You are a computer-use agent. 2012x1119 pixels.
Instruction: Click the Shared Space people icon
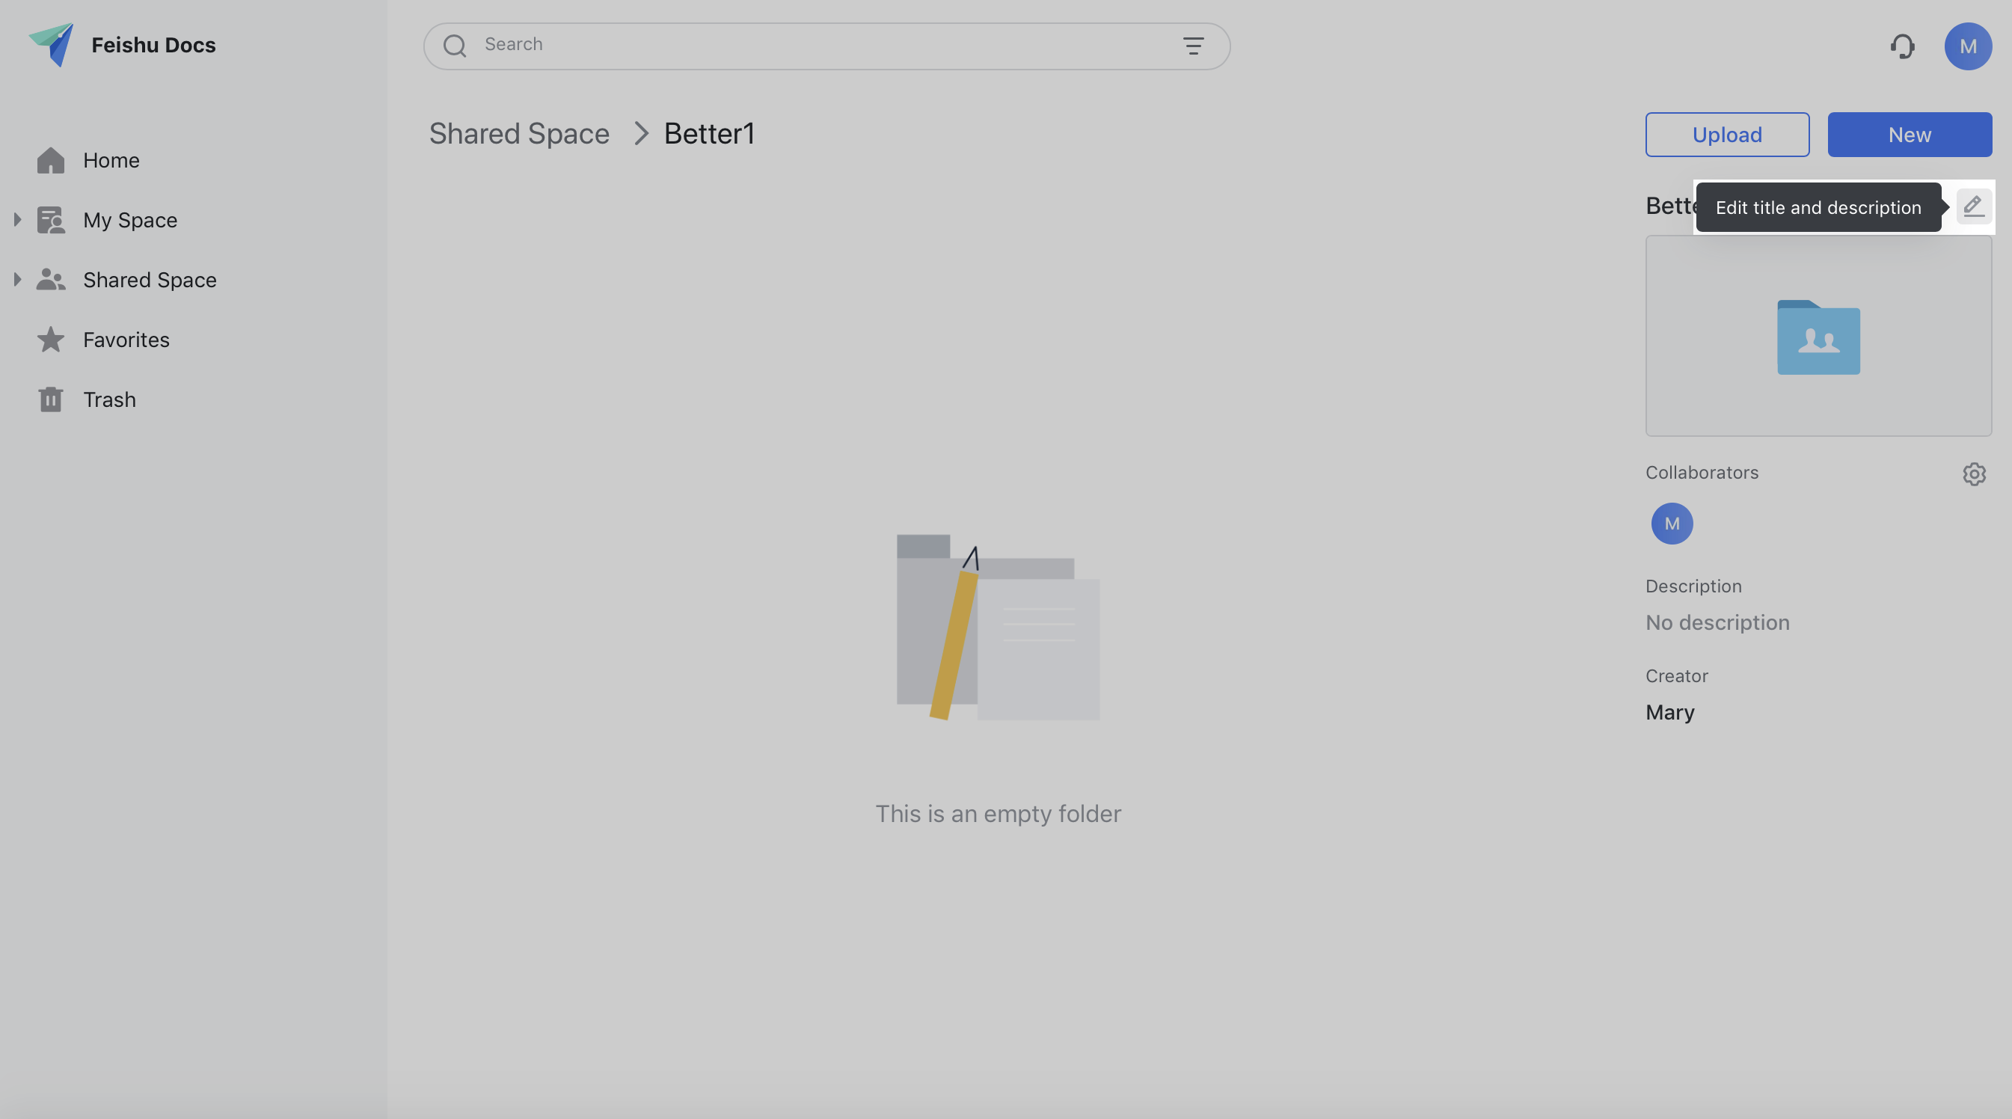(51, 280)
